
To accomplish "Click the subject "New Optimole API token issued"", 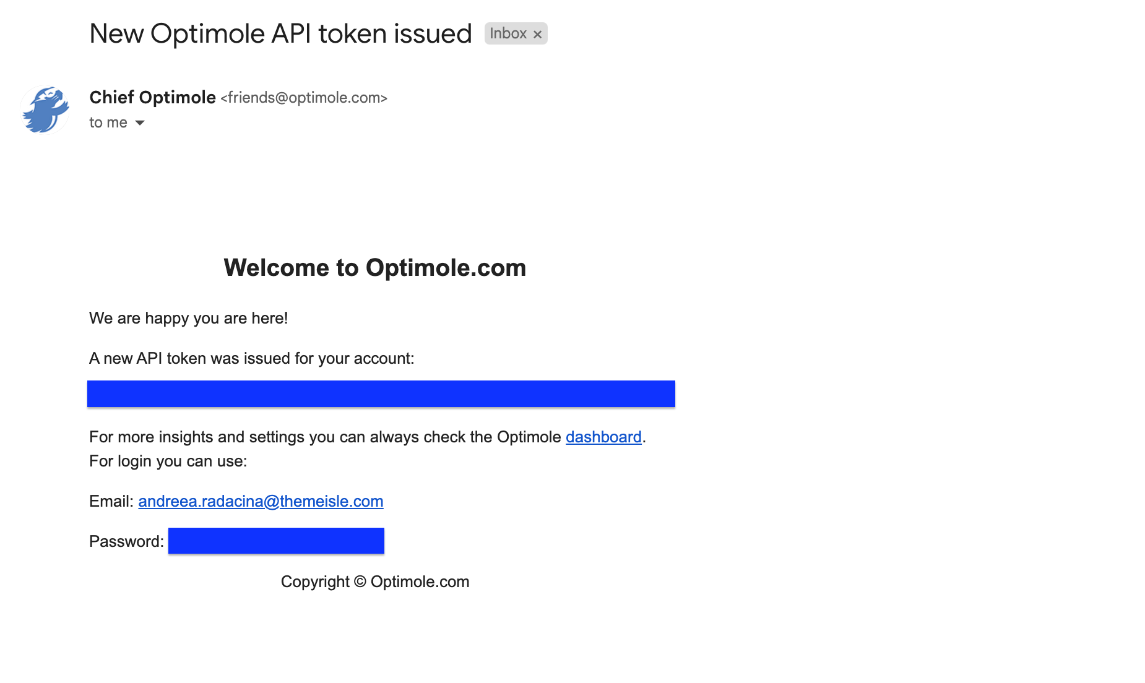I will coord(280,33).
